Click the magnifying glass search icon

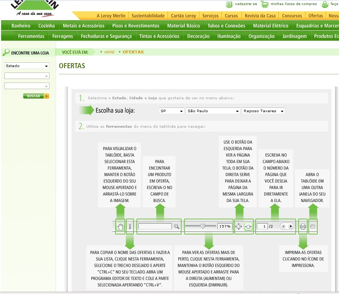pos(177,227)
